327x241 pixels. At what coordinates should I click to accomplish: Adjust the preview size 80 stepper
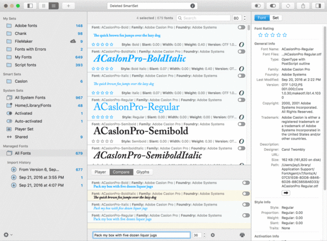(x=245, y=18)
